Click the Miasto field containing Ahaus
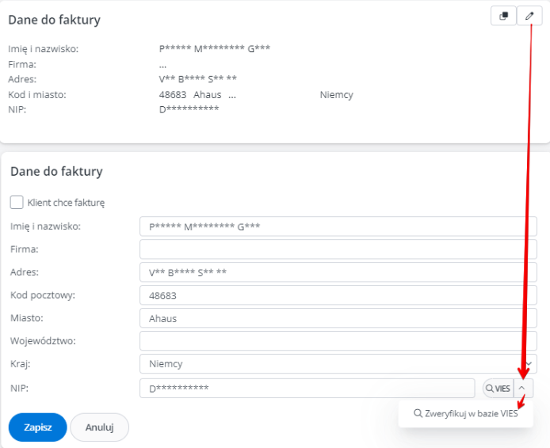Image resolution: width=550 pixels, height=448 pixels. (x=338, y=318)
